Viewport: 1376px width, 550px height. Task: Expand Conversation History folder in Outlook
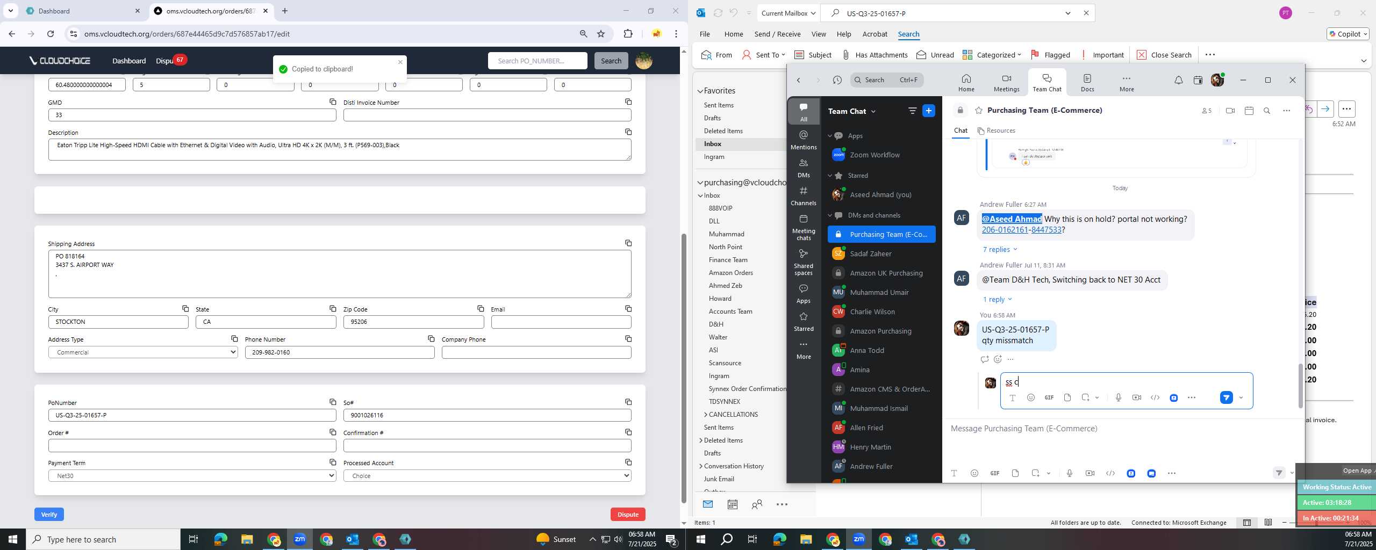click(700, 466)
